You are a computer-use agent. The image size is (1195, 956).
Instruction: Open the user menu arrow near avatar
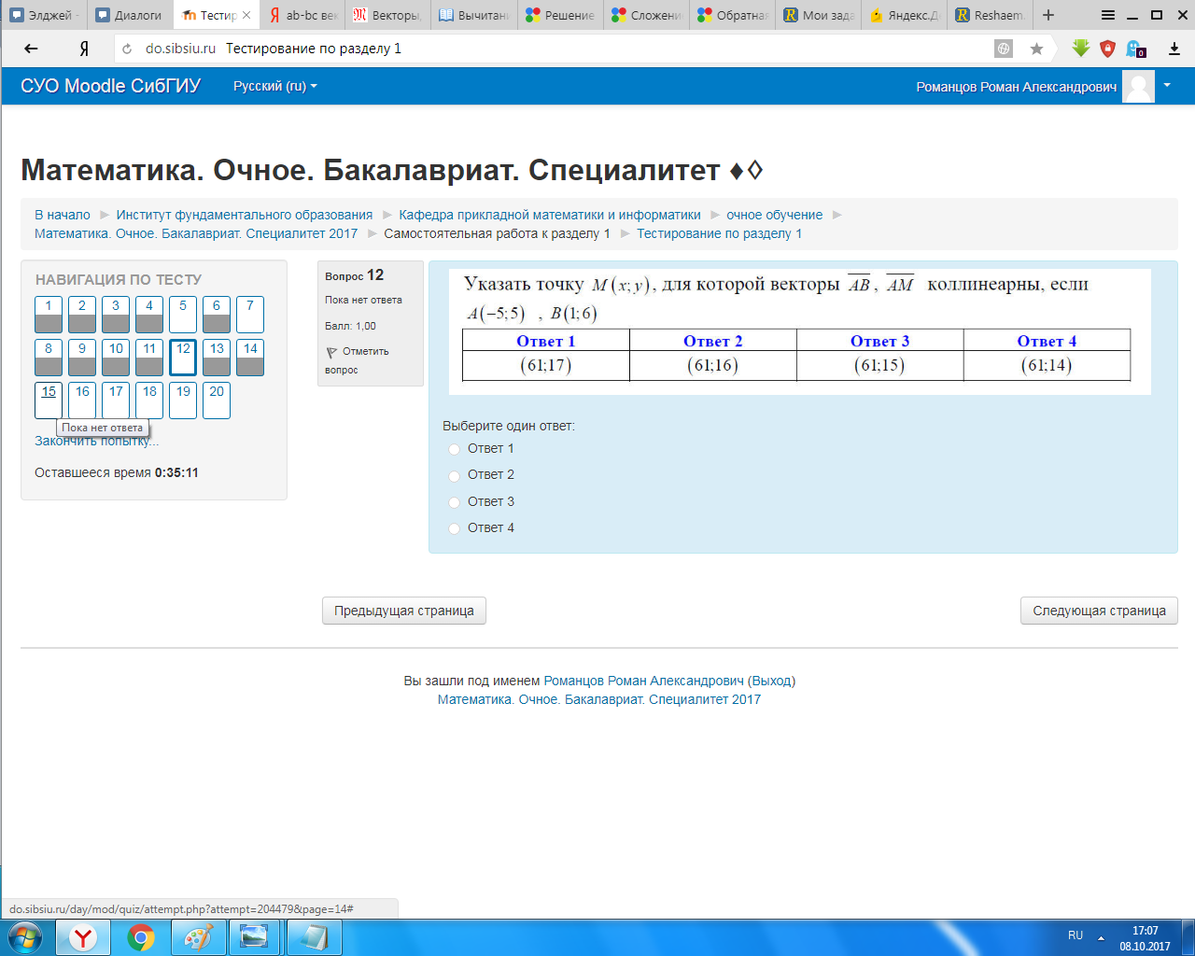(1166, 85)
